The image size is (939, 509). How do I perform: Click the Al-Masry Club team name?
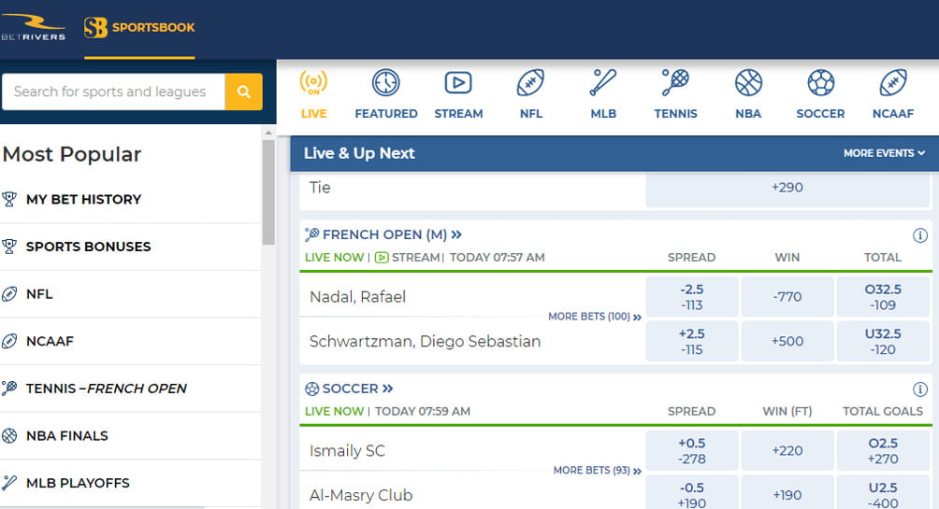pyautogui.click(x=360, y=495)
